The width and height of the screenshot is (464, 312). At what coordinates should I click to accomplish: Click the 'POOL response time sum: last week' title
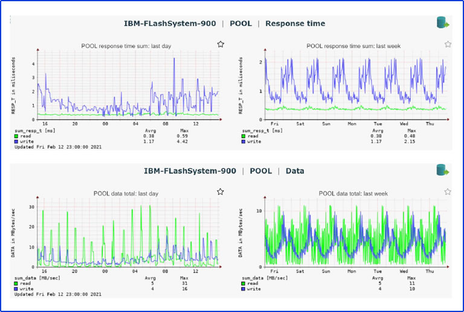pyautogui.click(x=353, y=46)
